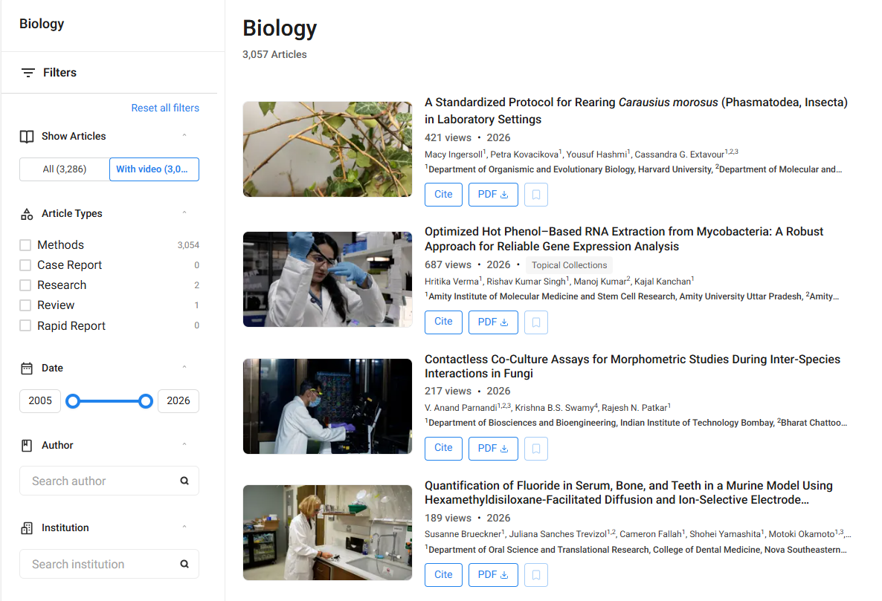Viewport: 882px width, 601px height.
Task: Collapse the Date filter section
Action: pos(184,367)
